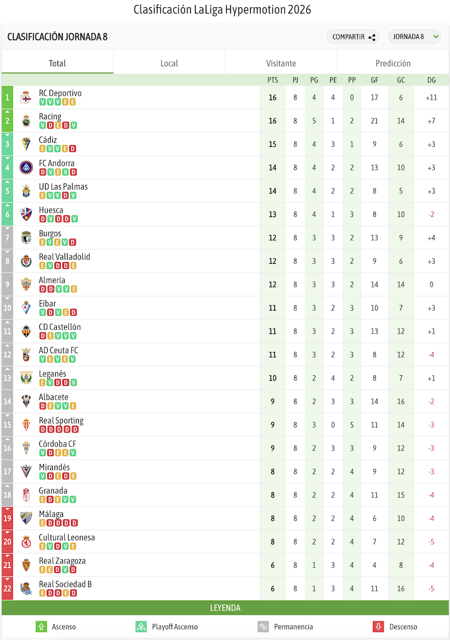
Task: Click the FC Andorra badge icon
Action: coord(26,168)
